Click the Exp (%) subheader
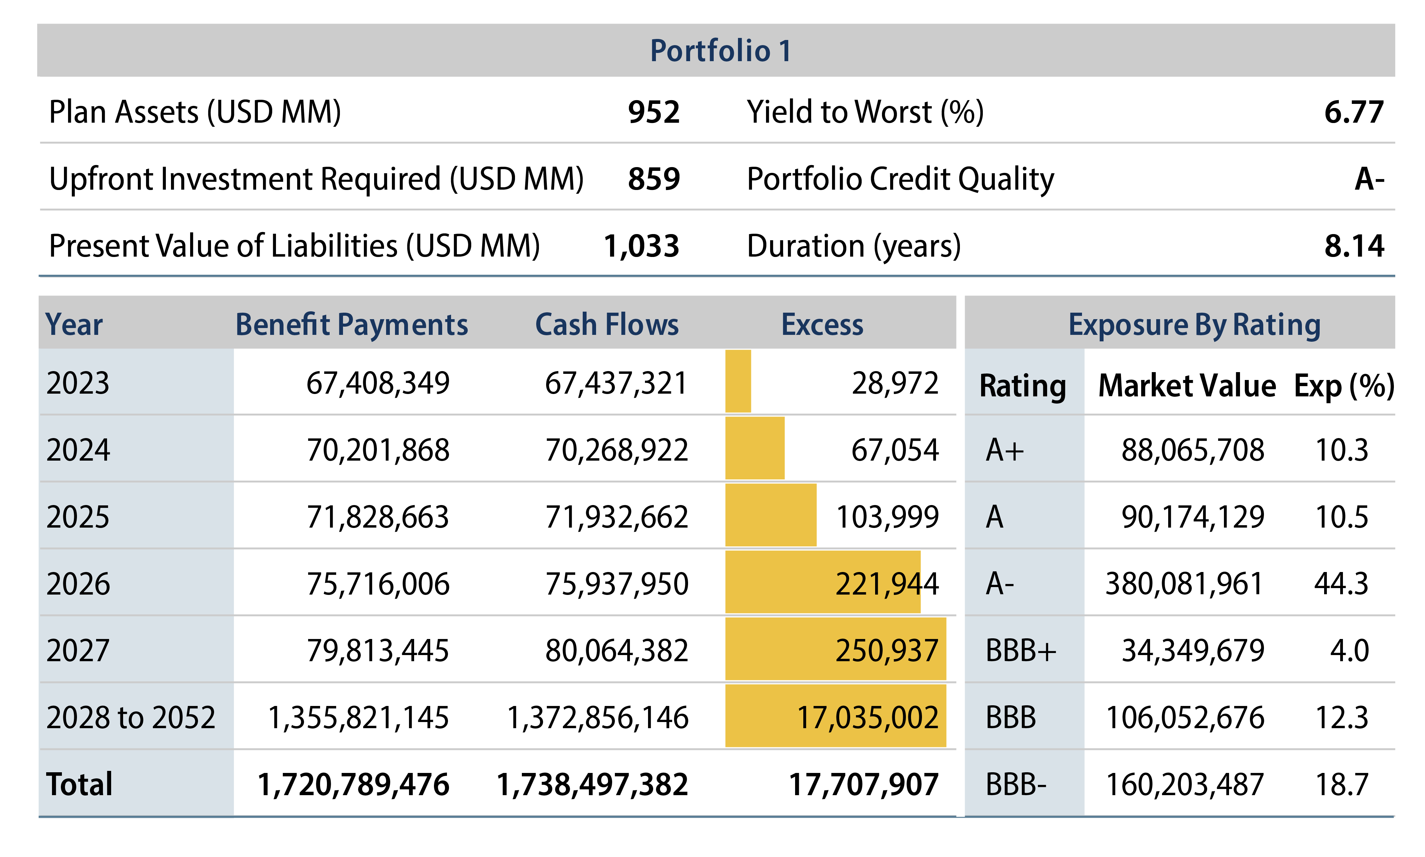This screenshot has width=1425, height=857. tap(1344, 386)
